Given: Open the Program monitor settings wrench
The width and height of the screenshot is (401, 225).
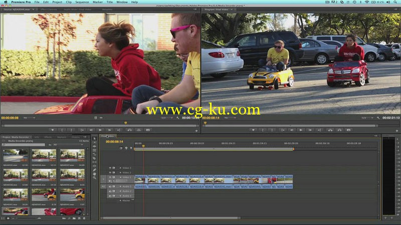Looking at the screenshot, I should coord(378,118).
